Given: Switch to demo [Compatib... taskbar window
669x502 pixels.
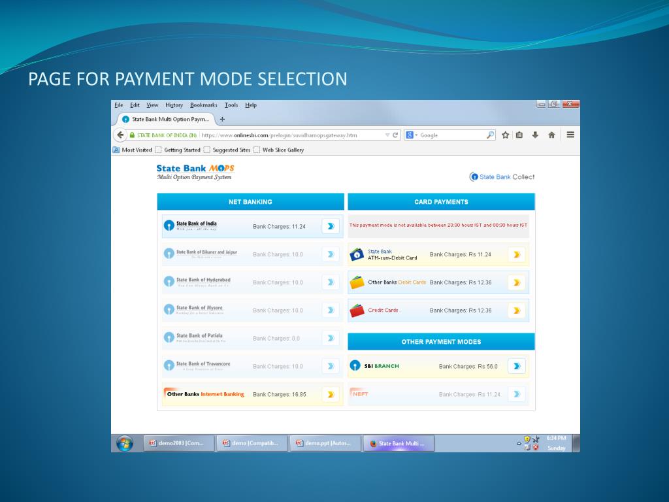Looking at the screenshot, I should tap(253, 444).
